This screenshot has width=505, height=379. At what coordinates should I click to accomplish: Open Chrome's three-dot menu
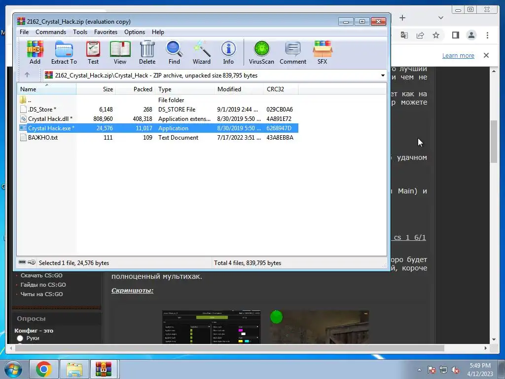[487, 35]
